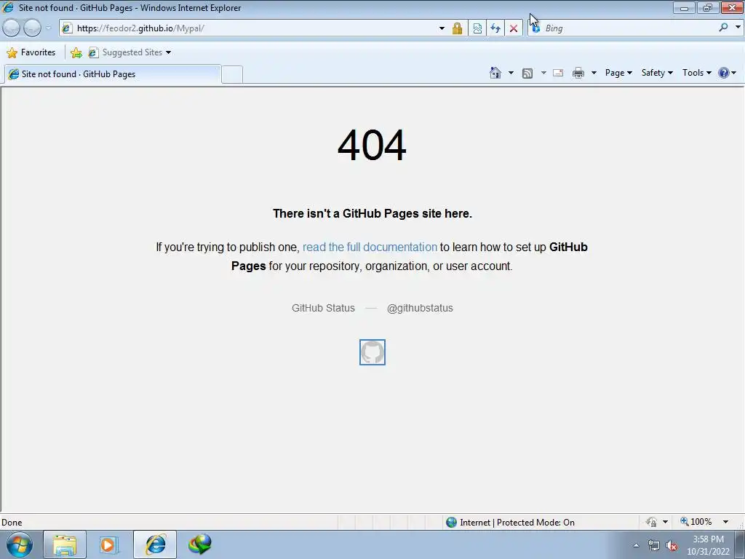Click the muted volume tray icon
The width and height of the screenshot is (745, 559).
672,546
